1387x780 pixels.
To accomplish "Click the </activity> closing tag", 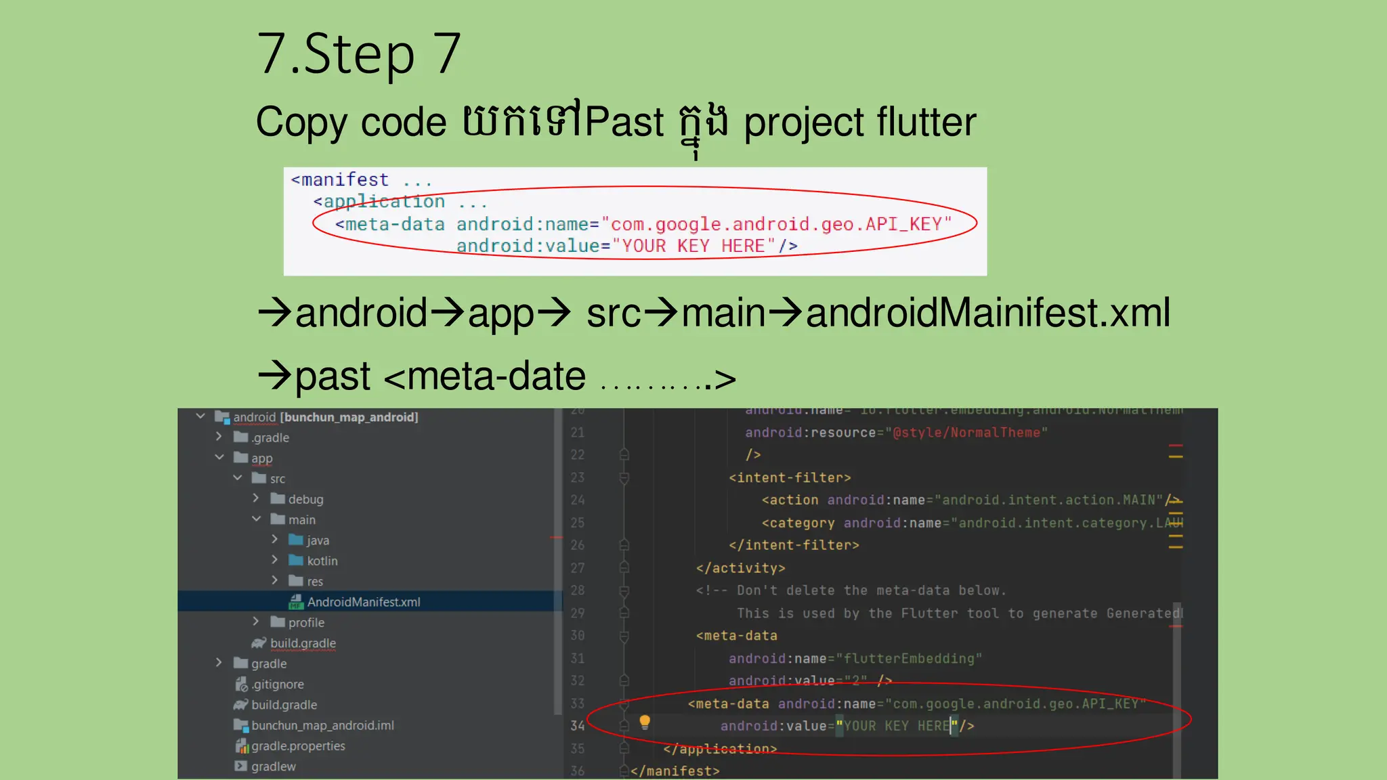I will click(x=740, y=568).
